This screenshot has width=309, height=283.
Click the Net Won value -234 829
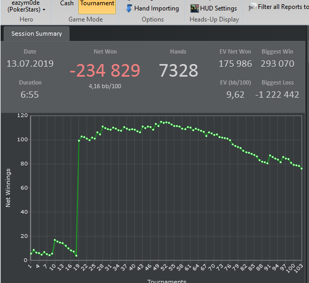click(105, 70)
